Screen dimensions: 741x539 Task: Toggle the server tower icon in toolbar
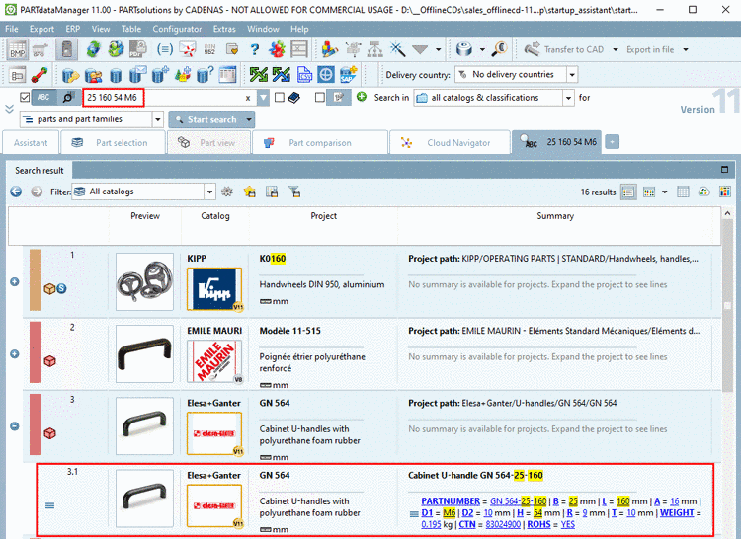[x=66, y=49]
